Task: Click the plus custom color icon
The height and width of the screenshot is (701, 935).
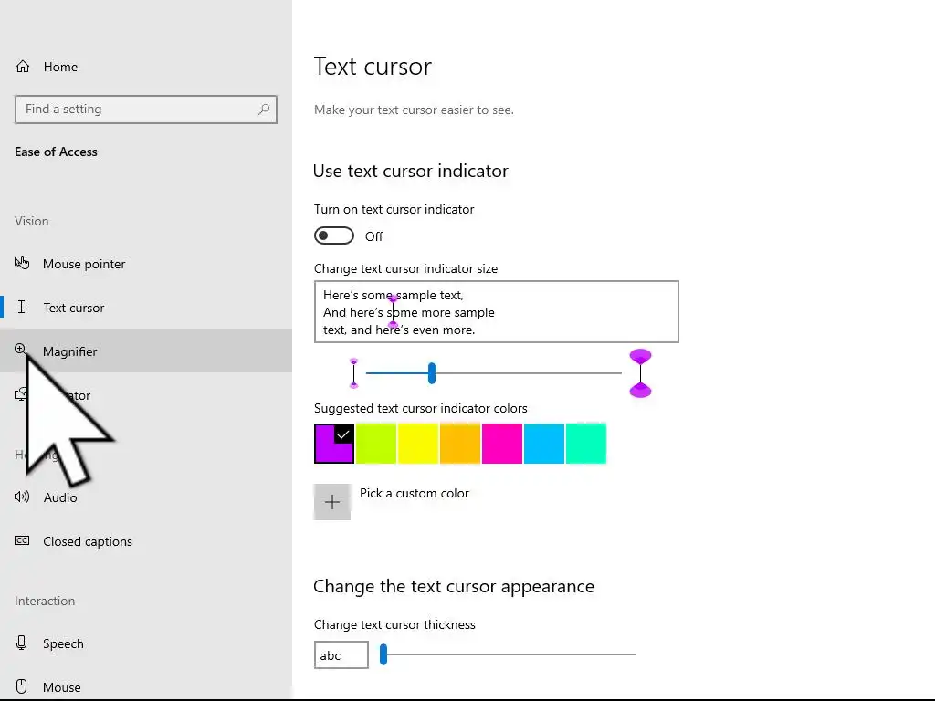Action: coord(332,502)
